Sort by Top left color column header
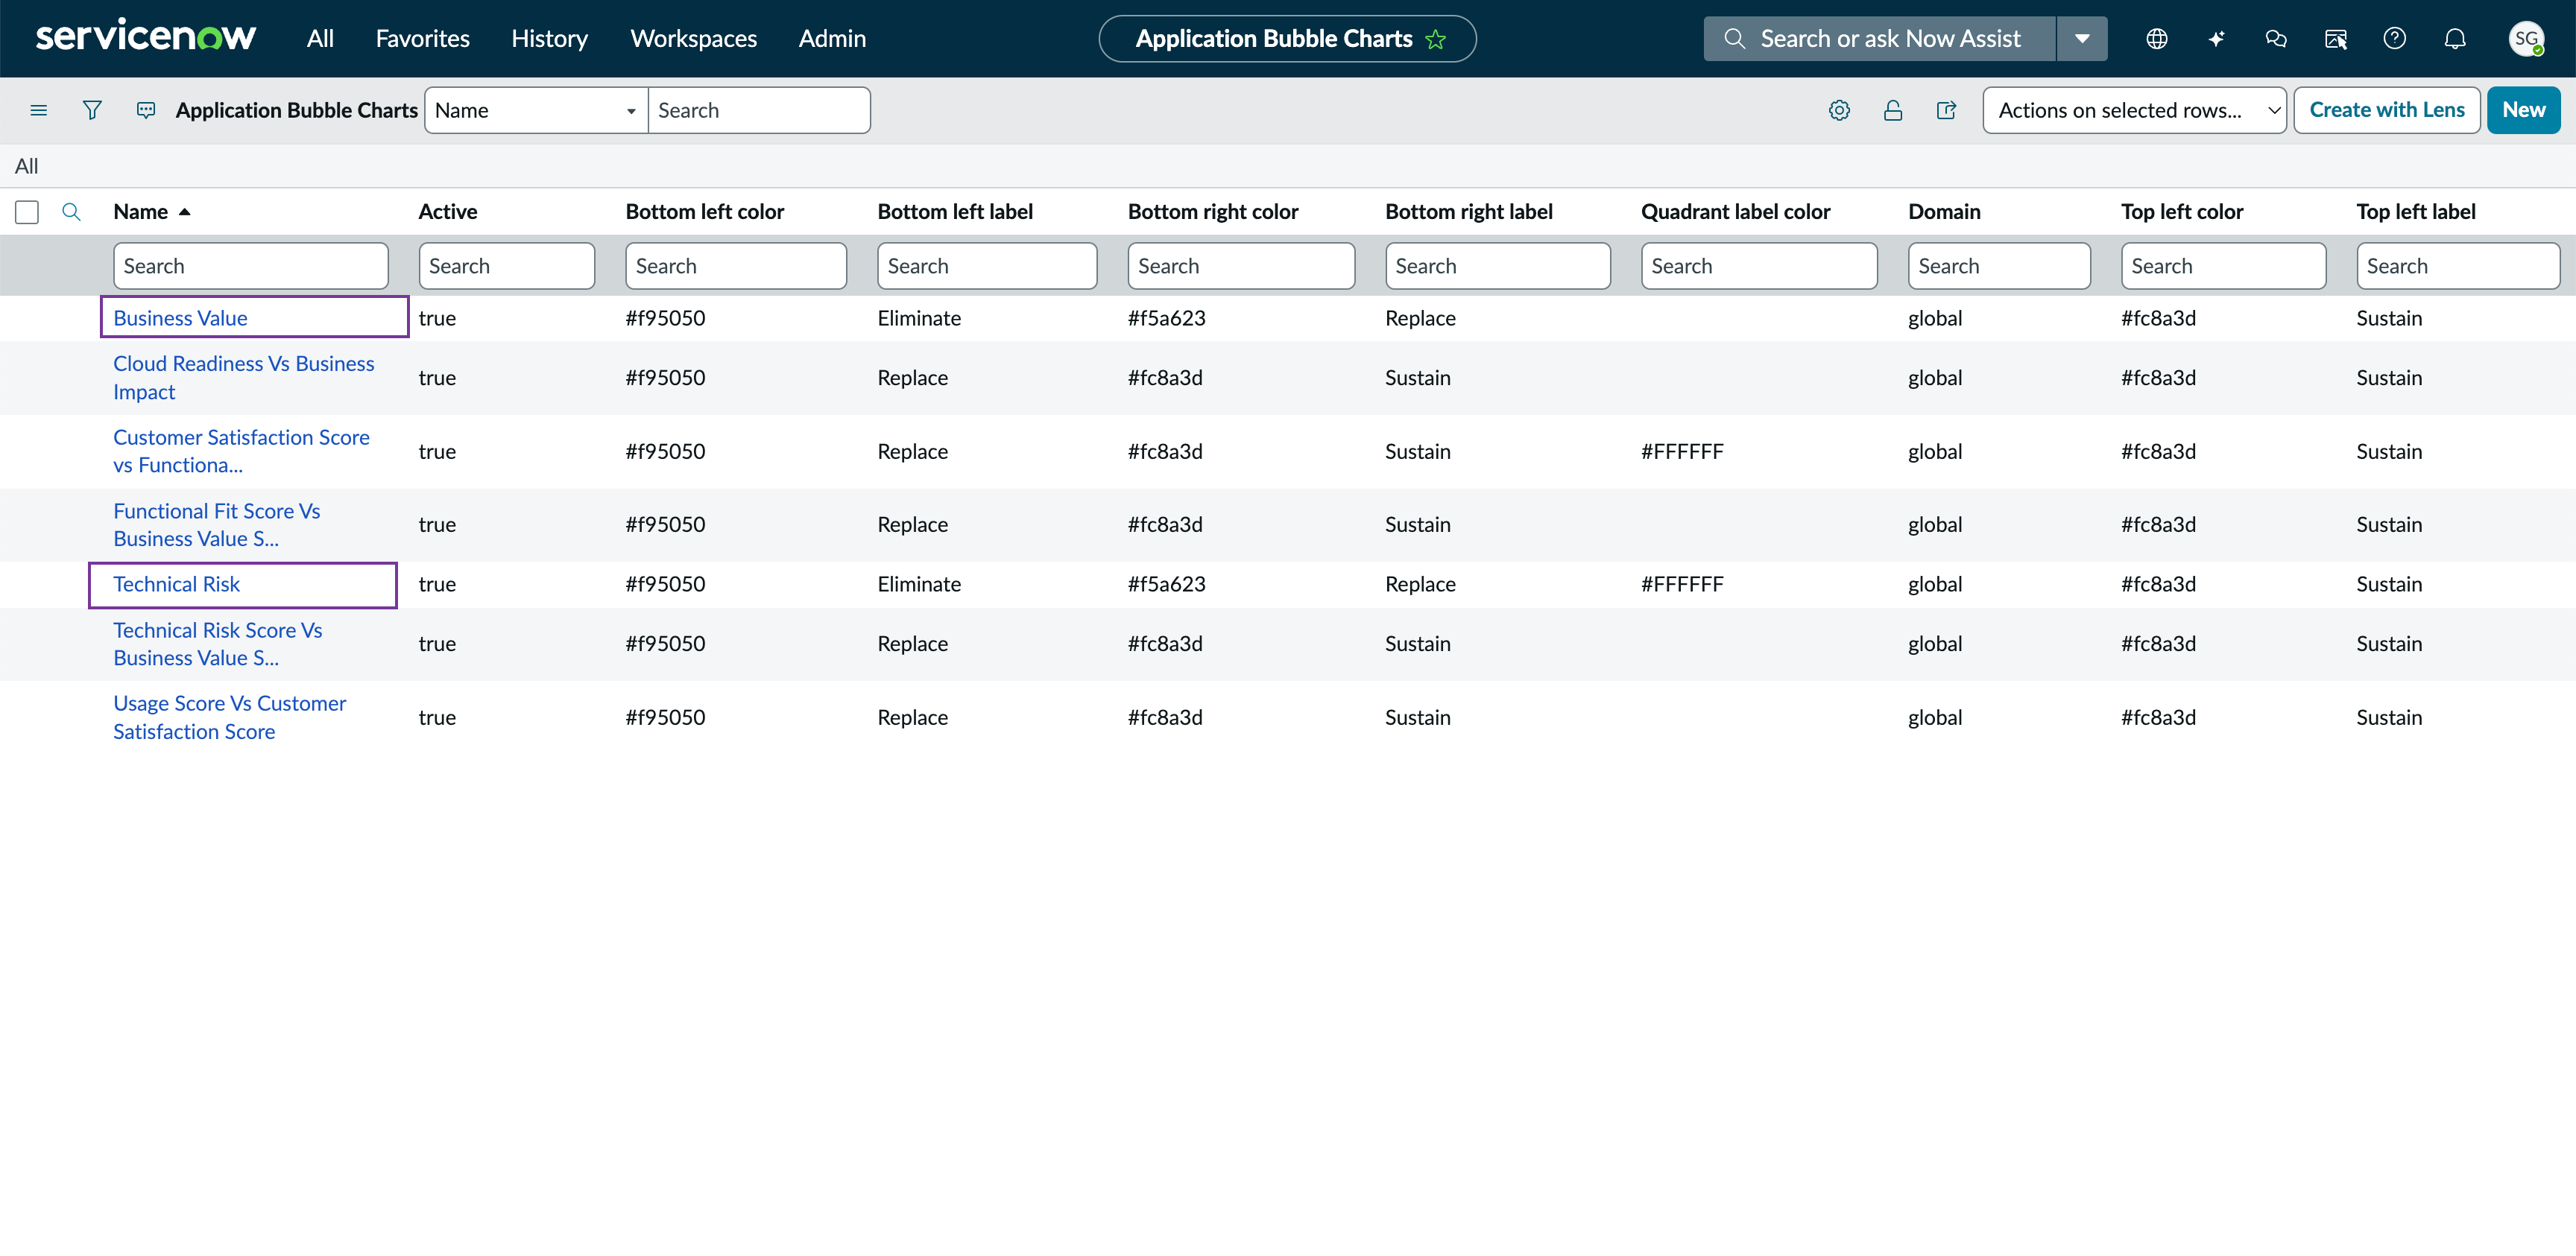 2182,212
